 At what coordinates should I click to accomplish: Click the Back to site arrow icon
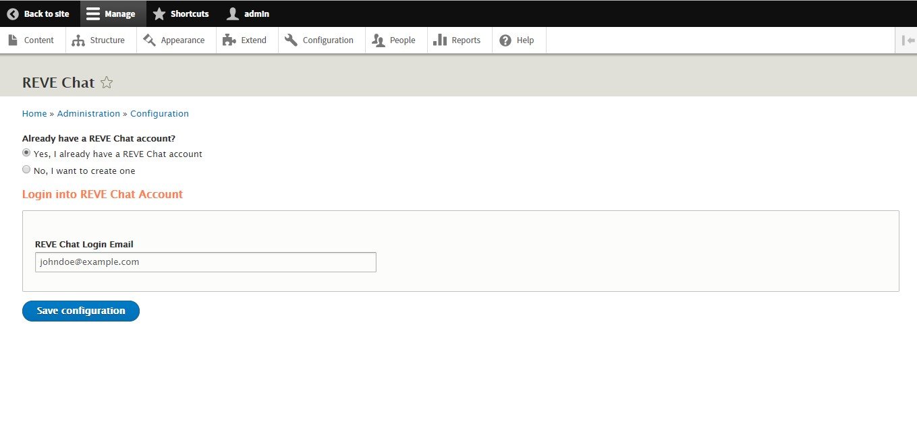pyautogui.click(x=13, y=13)
